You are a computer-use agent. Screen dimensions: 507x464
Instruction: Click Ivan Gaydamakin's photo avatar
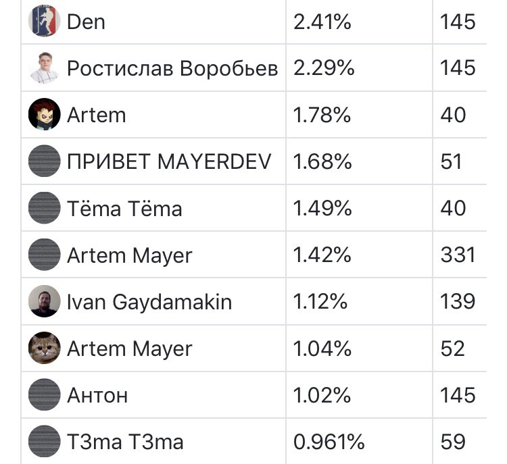[45, 301]
